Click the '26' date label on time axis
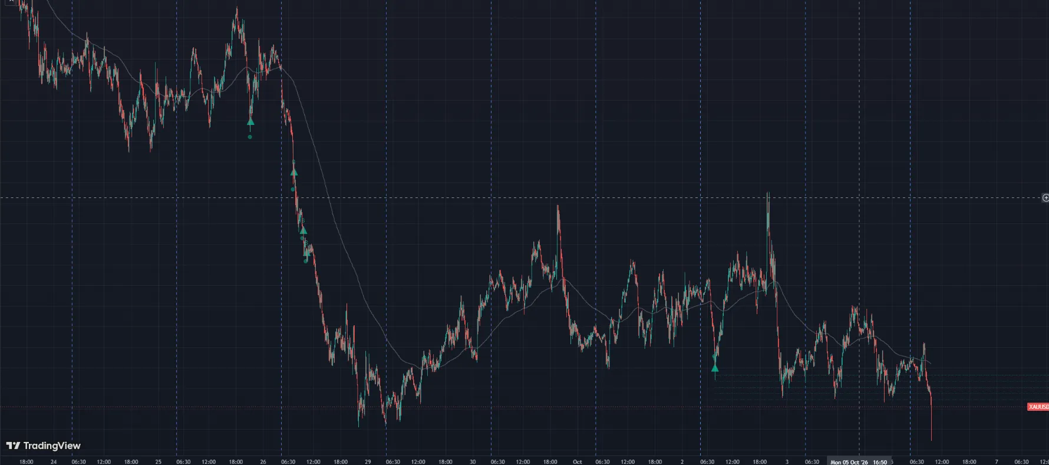Image resolution: width=1049 pixels, height=465 pixels. pyautogui.click(x=263, y=461)
